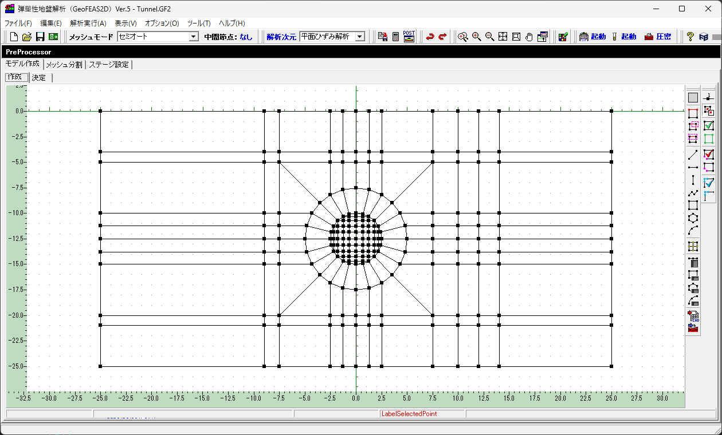Switch to the ステージ設定 tab
Viewport: 722px width, 435px height.
[109, 65]
